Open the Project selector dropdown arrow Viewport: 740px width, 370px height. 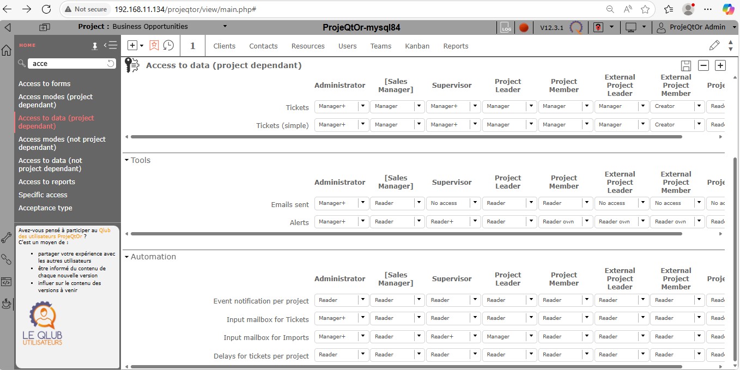click(225, 27)
